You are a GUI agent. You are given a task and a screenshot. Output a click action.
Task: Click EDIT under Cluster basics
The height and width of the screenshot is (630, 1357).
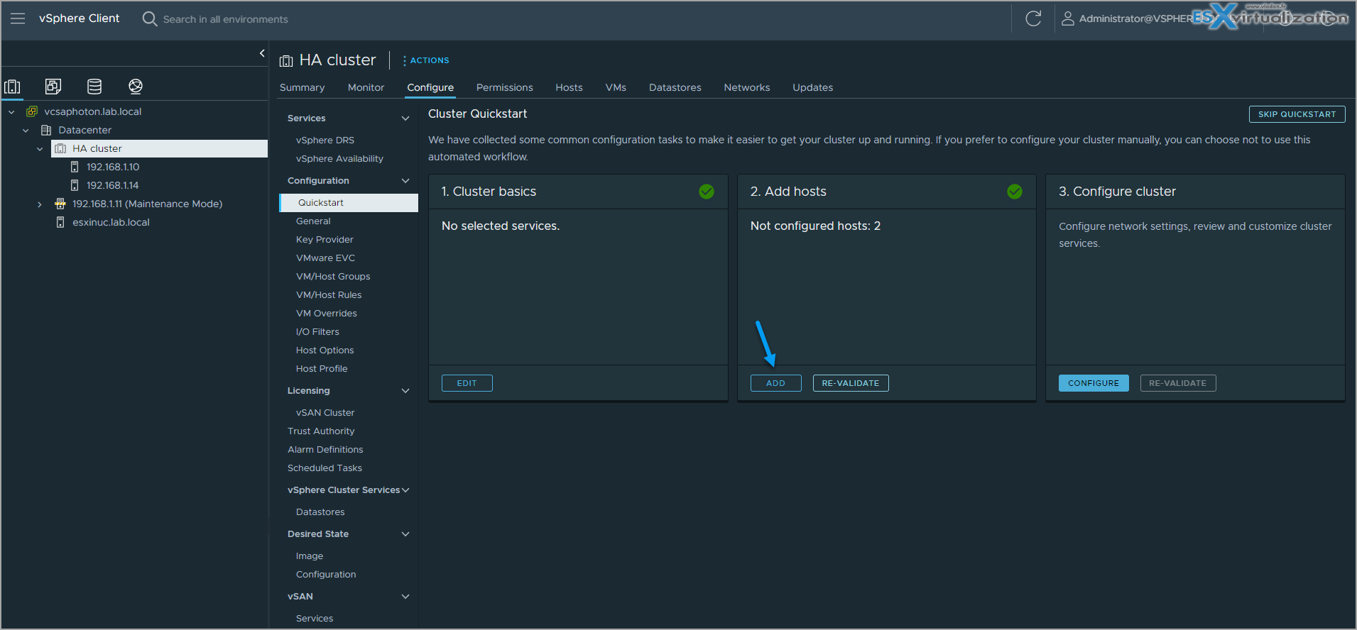pyautogui.click(x=467, y=383)
